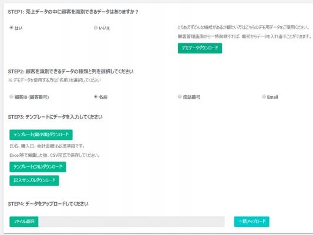Select 電話番号 as the identifier type
Screen dimensions: 313x235
180,96
